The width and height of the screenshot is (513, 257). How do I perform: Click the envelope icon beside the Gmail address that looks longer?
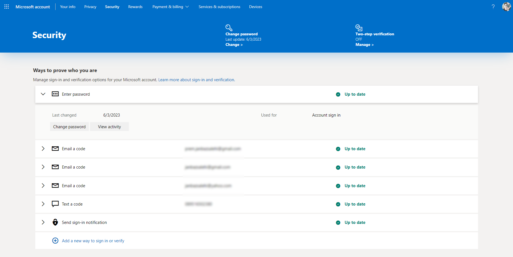pyautogui.click(x=55, y=149)
